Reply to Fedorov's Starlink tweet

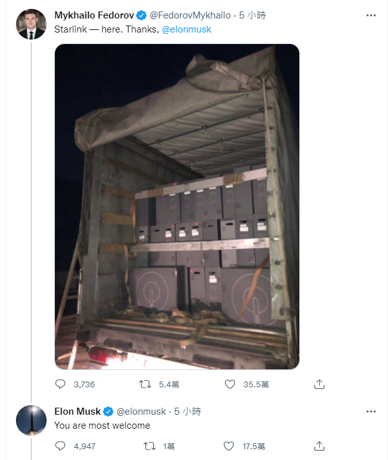60,384
